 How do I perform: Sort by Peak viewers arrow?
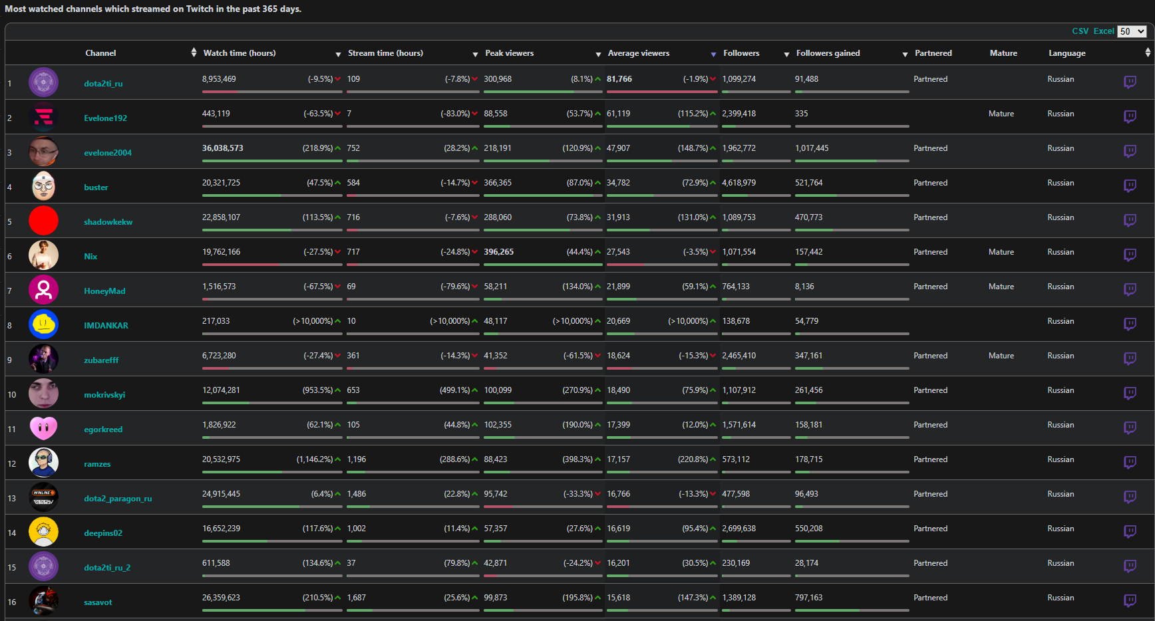(x=598, y=54)
